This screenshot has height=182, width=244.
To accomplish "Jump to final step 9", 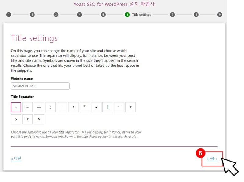I will point(220,15).
